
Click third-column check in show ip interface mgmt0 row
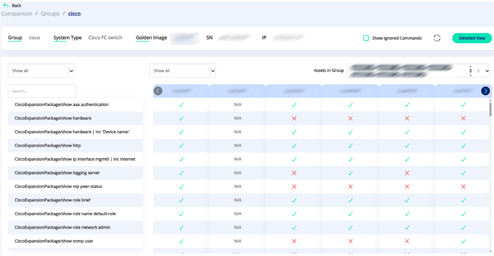[x=294, y=159]
